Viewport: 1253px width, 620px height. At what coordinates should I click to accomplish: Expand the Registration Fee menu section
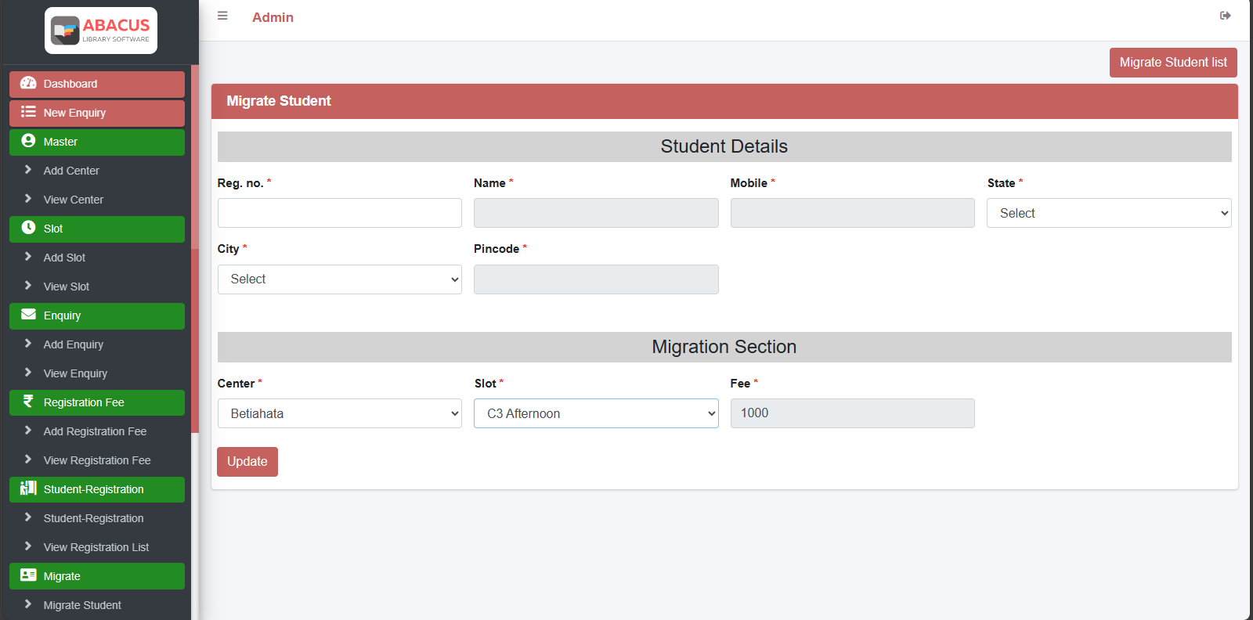coord(97,402)
